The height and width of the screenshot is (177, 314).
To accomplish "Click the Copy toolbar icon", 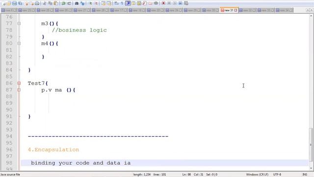I will pyautogui.click(x=50, y=3).
